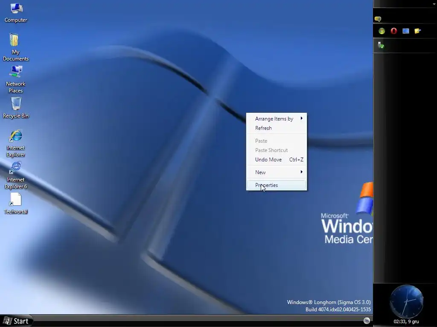Click the yellow speech bubble sidebar icon

pyautogui.click(x=378, y=19)
